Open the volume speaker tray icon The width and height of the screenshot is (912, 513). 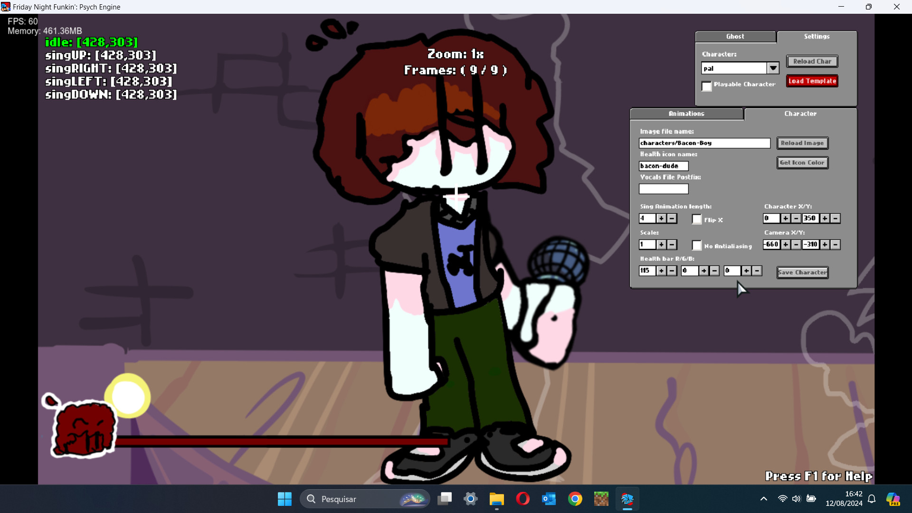(x=797, y=499)
